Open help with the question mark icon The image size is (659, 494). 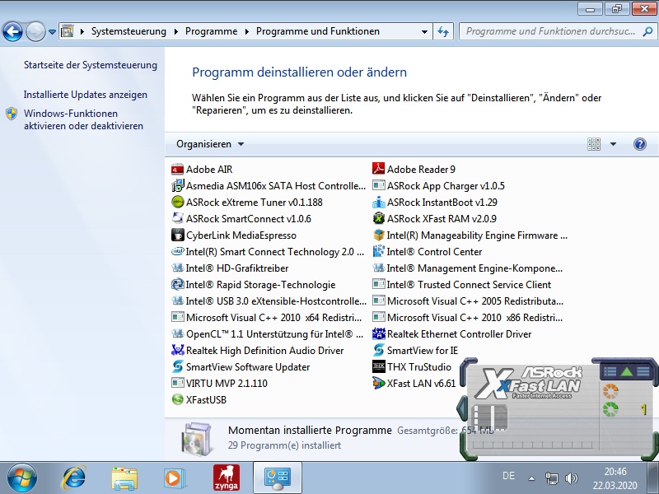click(640, 144)
